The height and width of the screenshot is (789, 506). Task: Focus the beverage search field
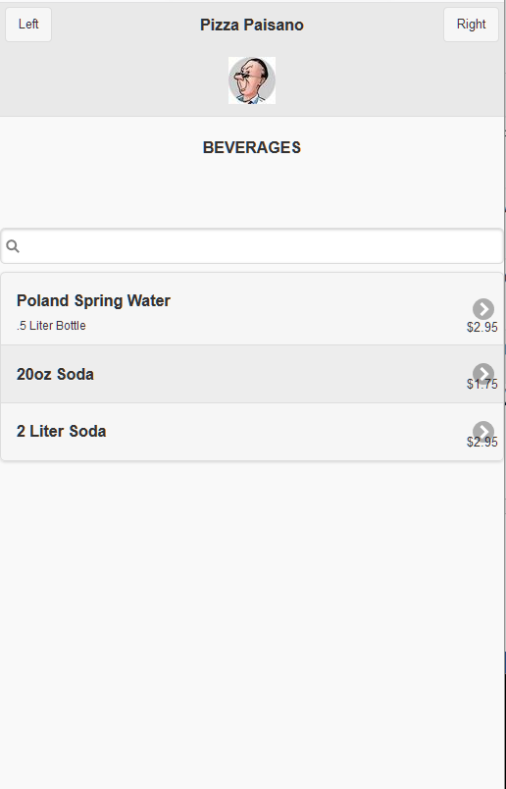pos(252,246)
